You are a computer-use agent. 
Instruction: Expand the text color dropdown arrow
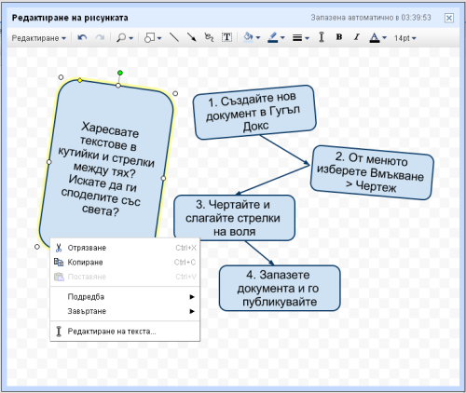(x=384, y=38)
